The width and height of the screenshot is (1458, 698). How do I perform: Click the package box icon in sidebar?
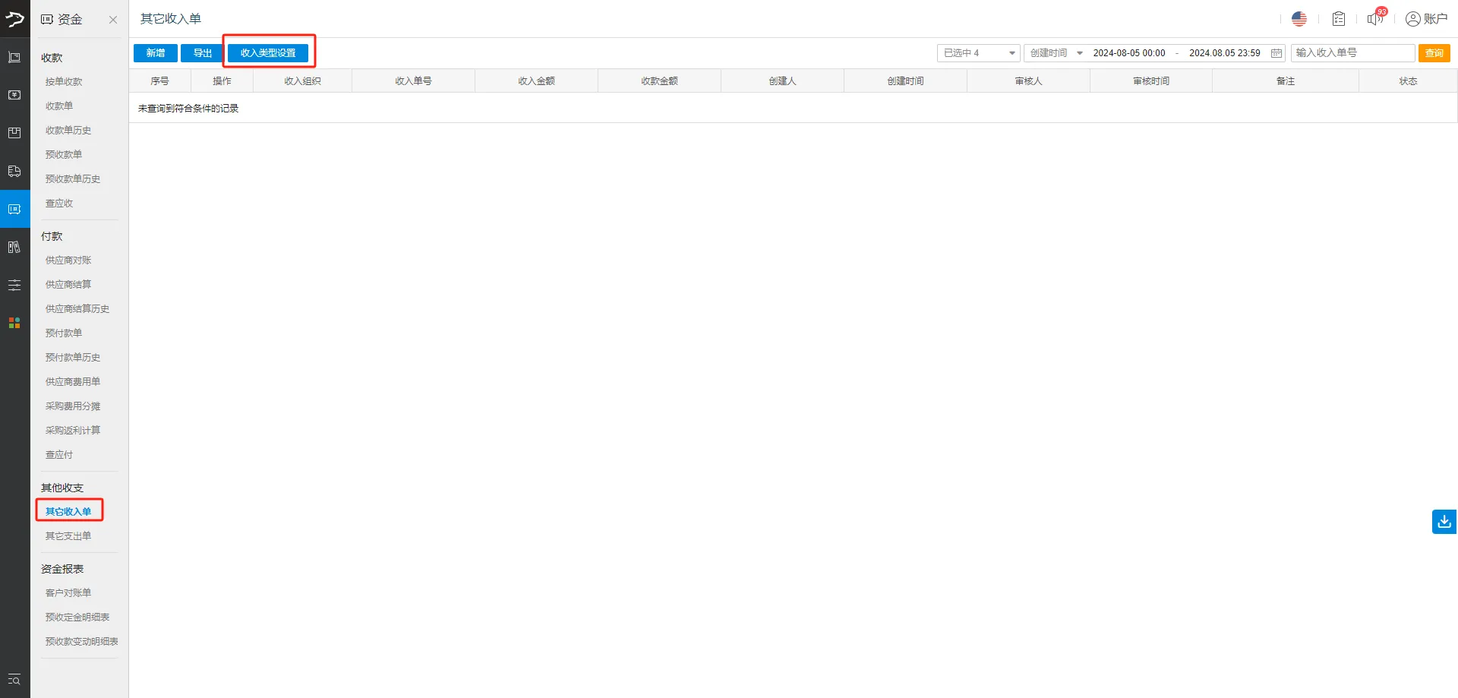click(x=14, y=133)
